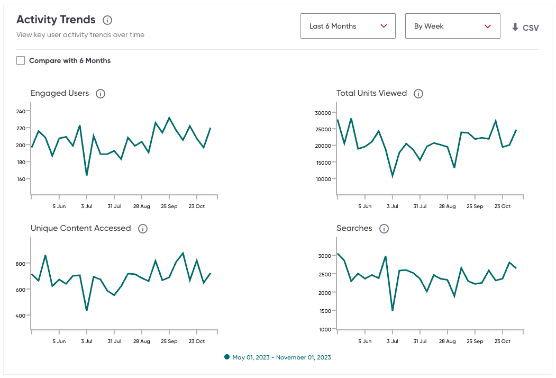Screen dimensions: 556x378
Task: Open the By Week interval dropdown
Action: point(452,26)
